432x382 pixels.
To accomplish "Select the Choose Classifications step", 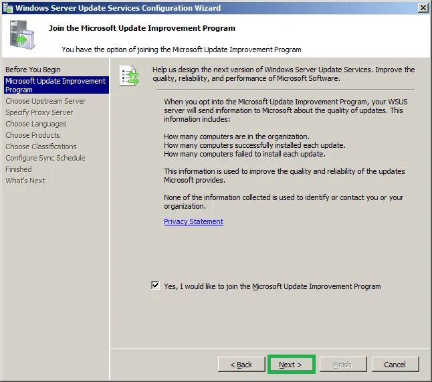I will click(x=41, y=147).
